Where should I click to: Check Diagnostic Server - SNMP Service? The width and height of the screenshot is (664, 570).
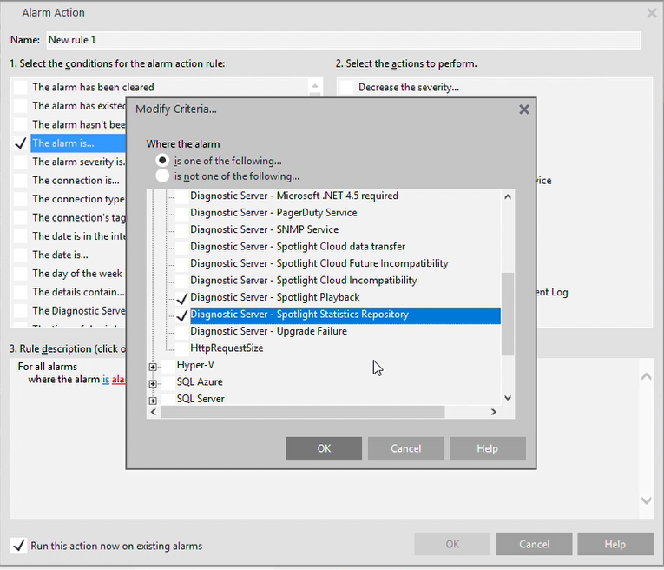(x=182, y=230)
